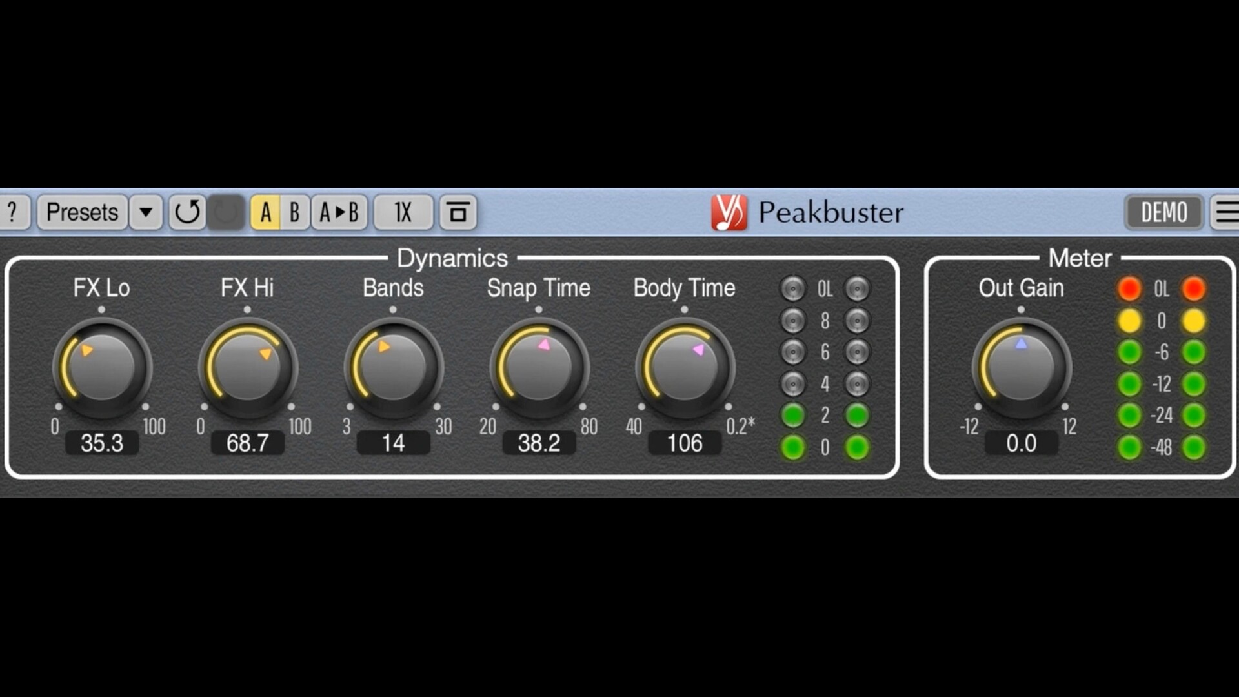
Task: Click the A to B copy icon
Action: tap(339, 212)
